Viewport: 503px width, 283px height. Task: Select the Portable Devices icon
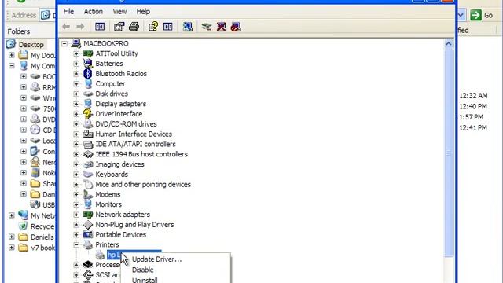87,234
